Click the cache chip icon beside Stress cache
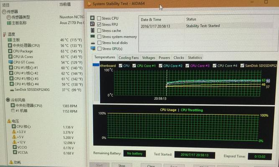Viewport: 279px width, 167px height. tap(92, 30)
